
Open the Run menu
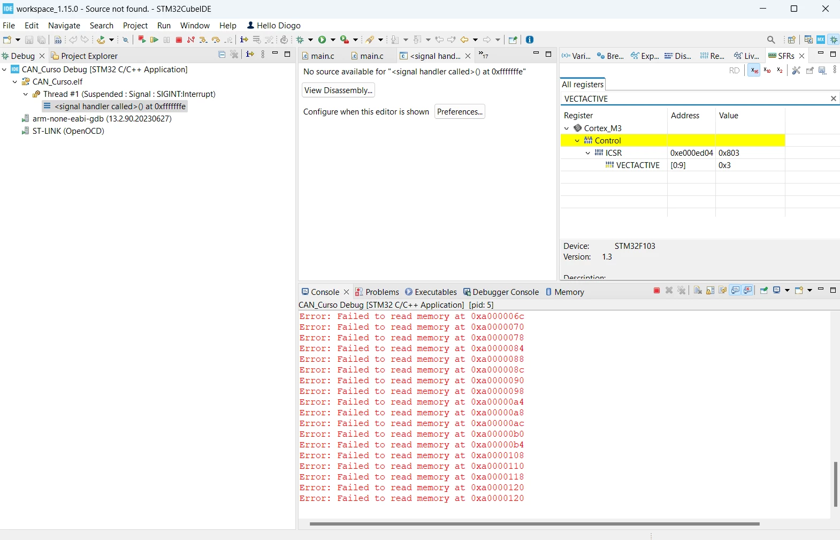pos(164,25)
